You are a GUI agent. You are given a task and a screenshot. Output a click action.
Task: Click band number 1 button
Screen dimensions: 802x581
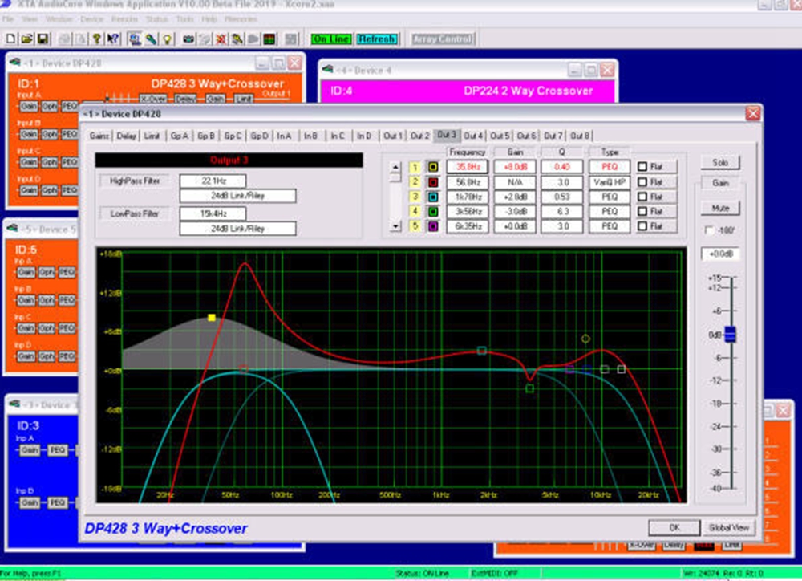[x=415, y=167]
